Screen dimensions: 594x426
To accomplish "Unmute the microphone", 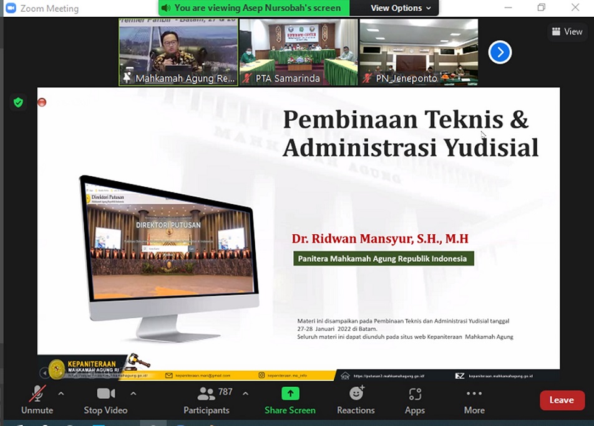I will click(x=37, y=400).
